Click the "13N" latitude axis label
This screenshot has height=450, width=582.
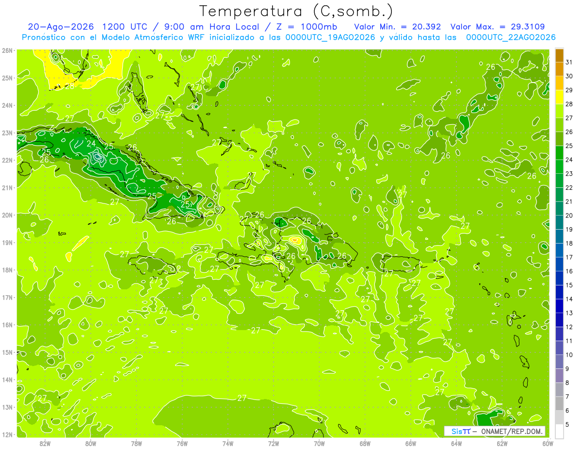(x=7, y=407)
